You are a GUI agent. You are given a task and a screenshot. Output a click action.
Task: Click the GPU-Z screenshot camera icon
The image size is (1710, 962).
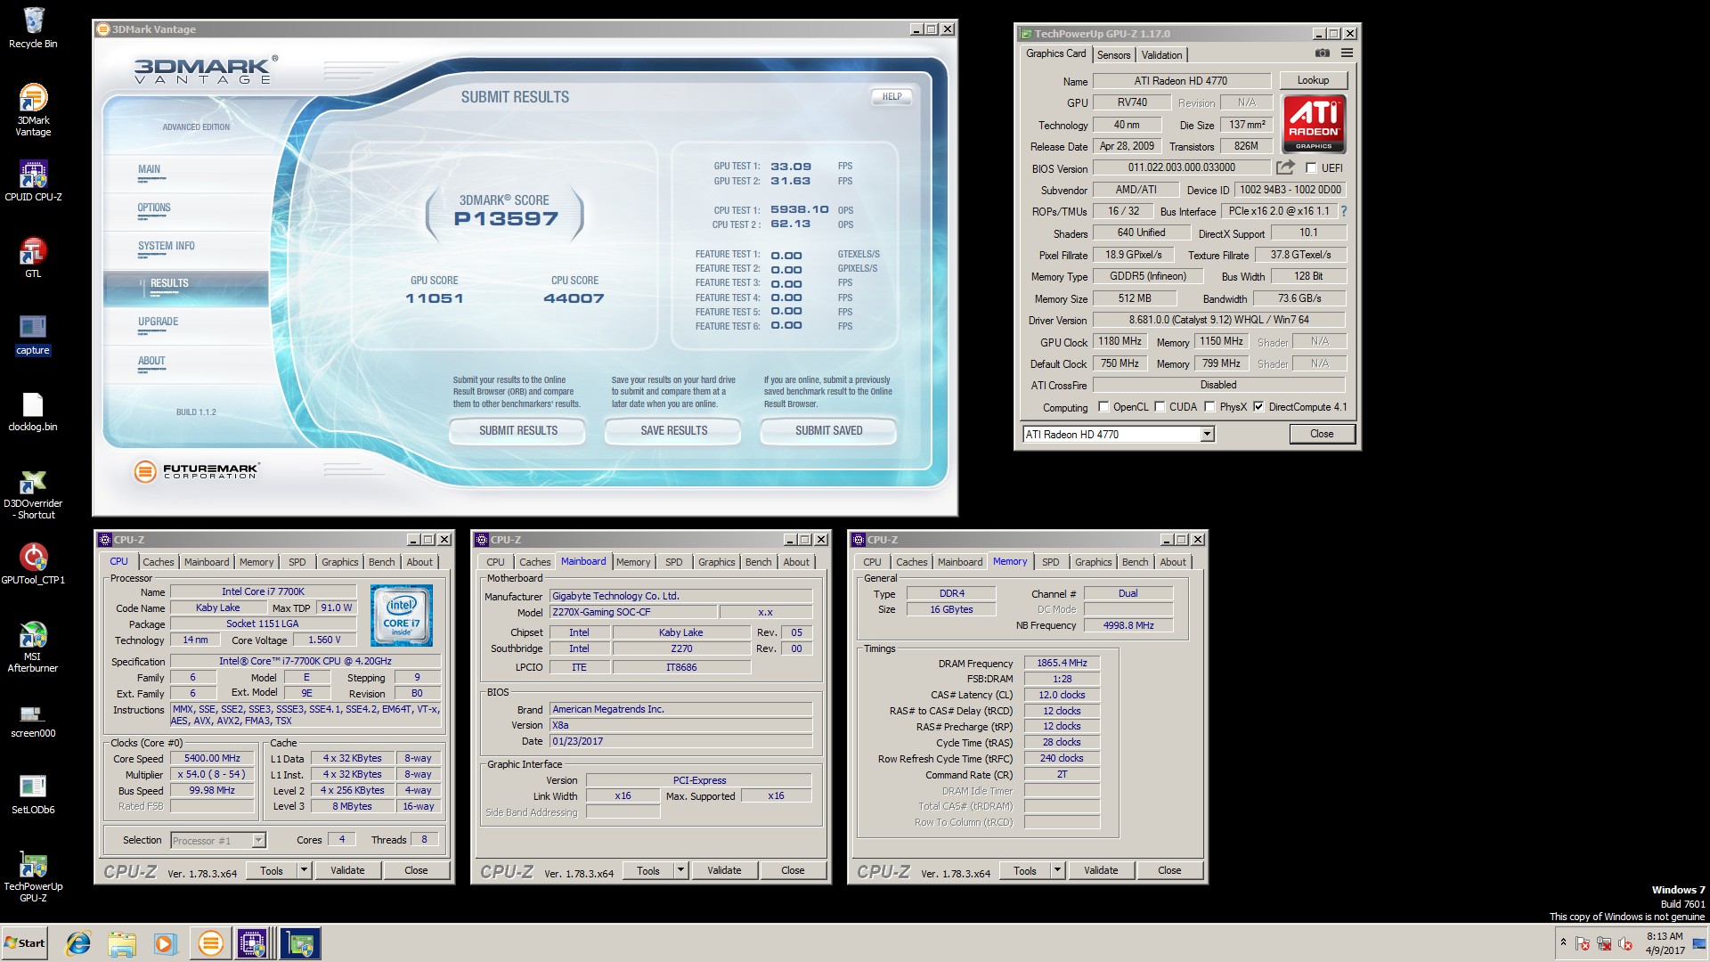coord(1323,53)
